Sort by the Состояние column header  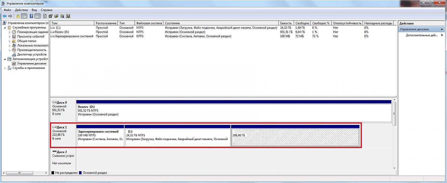[221, 23]
